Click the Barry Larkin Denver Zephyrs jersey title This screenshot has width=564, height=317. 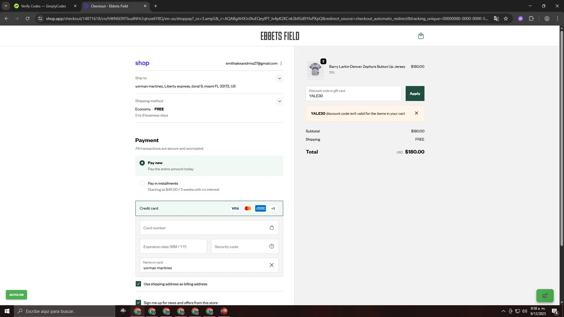coord(367,67)
